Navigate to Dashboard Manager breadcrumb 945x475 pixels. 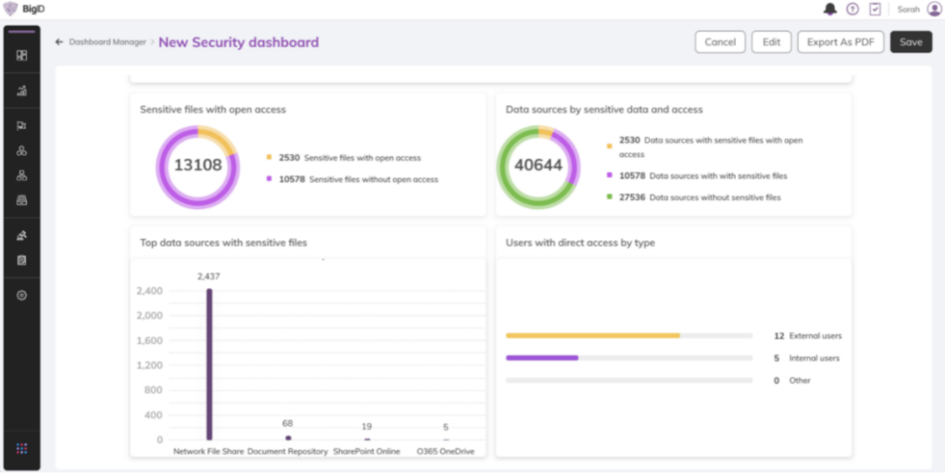108,42
